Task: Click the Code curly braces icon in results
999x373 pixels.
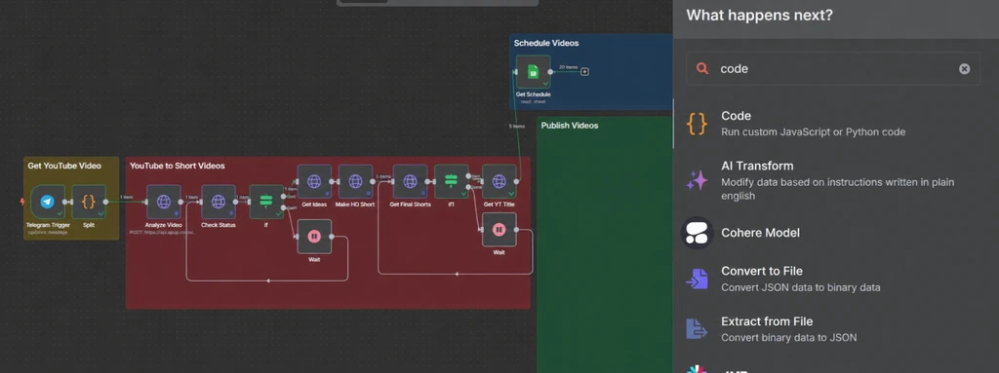Action: [x=697, y=124]
